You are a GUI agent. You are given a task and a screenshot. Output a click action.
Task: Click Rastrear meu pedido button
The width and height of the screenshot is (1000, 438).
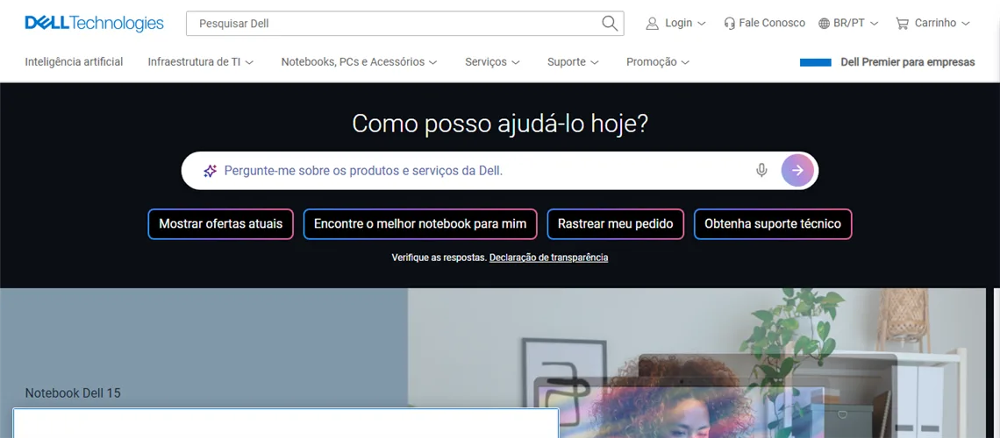point(616,224)
